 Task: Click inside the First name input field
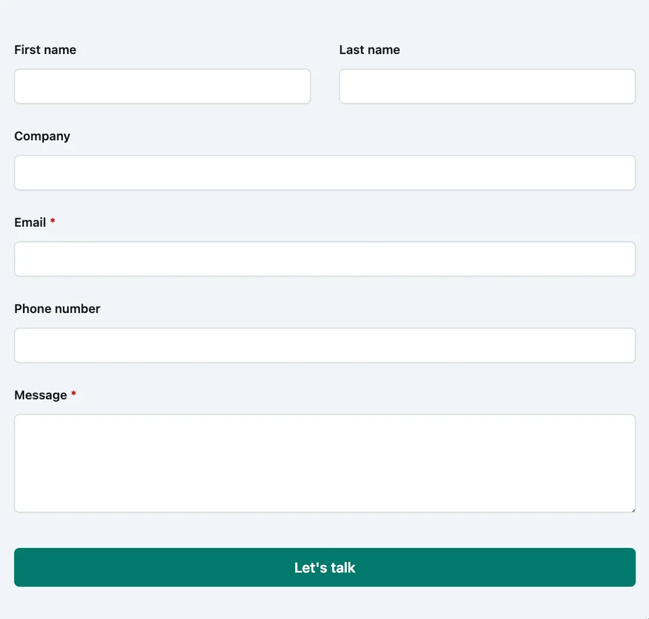point(162,86)
